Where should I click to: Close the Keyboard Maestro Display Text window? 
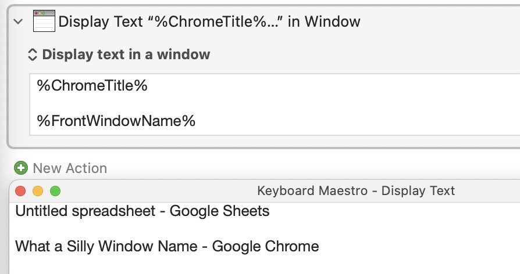(21, 190)
